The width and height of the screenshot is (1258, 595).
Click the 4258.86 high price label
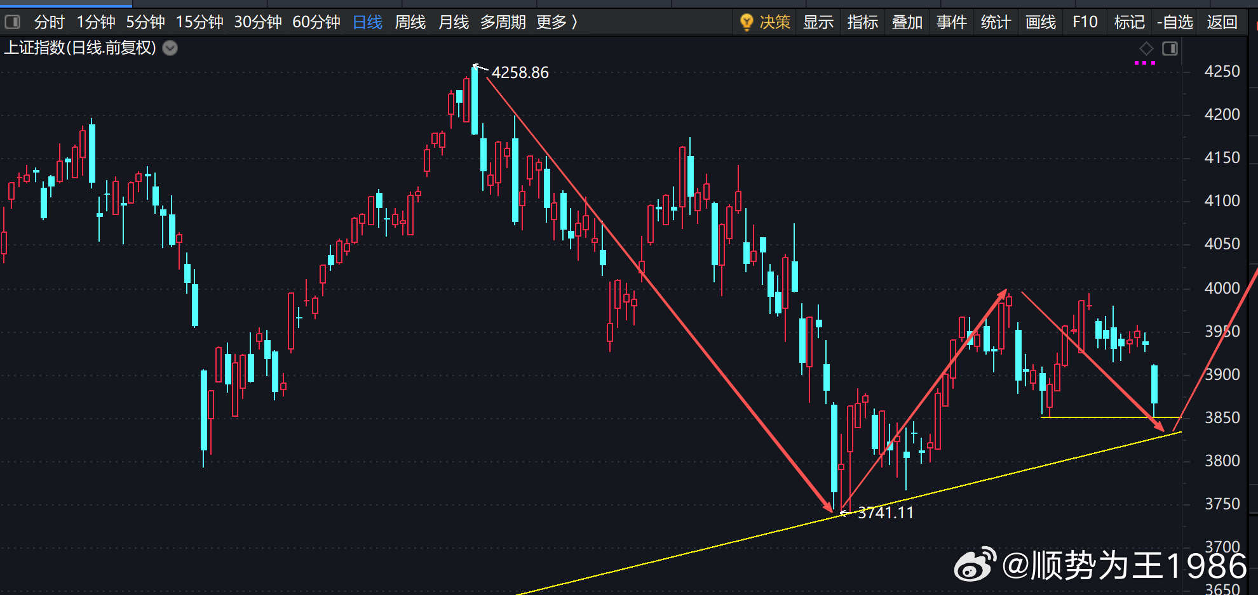point(520,73)
